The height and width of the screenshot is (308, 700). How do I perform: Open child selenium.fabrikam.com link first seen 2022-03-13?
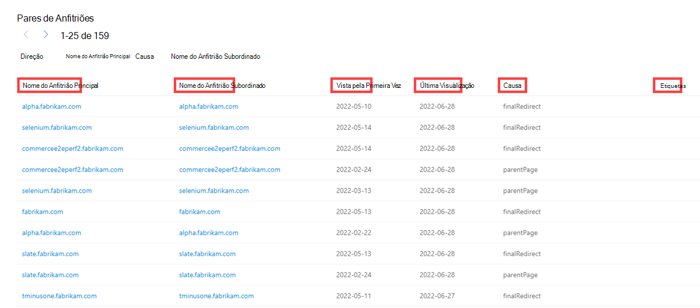point(214,190)
